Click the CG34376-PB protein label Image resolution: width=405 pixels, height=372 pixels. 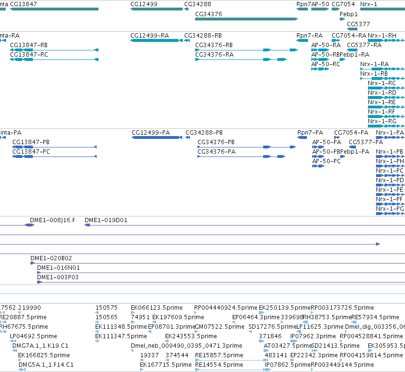tap(216, 142)
